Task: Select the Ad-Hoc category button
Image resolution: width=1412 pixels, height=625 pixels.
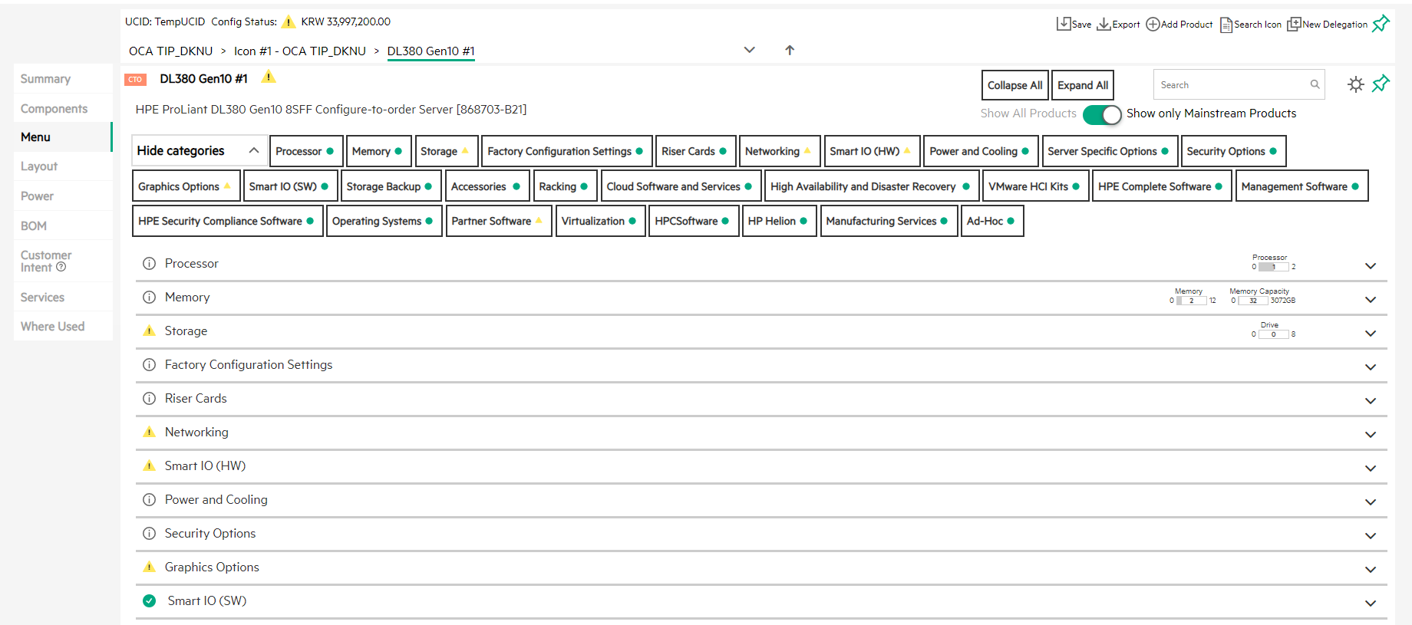Action: pos(992,221)
